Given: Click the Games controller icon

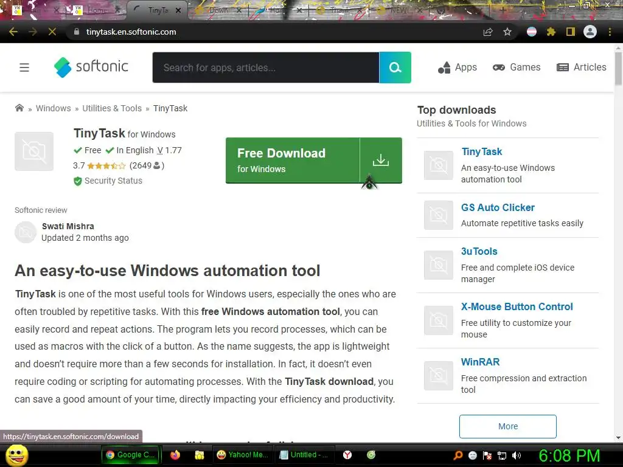Looking at the screenshot, I should click(499, 67).
